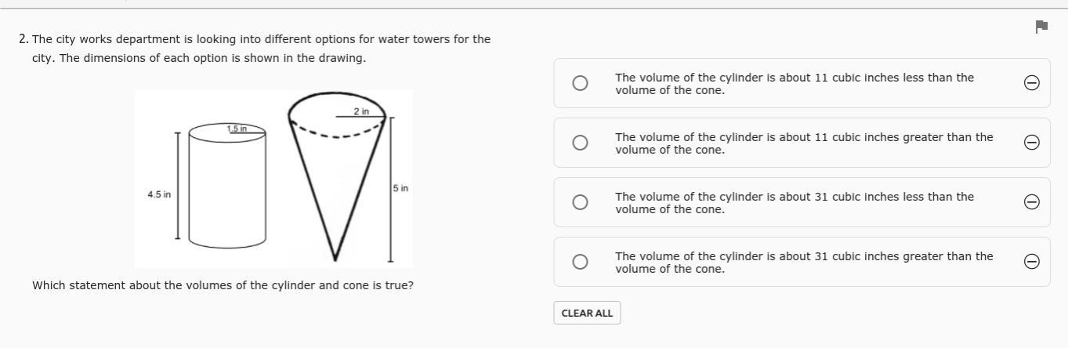Click answer text about 11 cubic inches less
Screen dimensions: 1068x348
pyautogui.click(x=795, y=84)
